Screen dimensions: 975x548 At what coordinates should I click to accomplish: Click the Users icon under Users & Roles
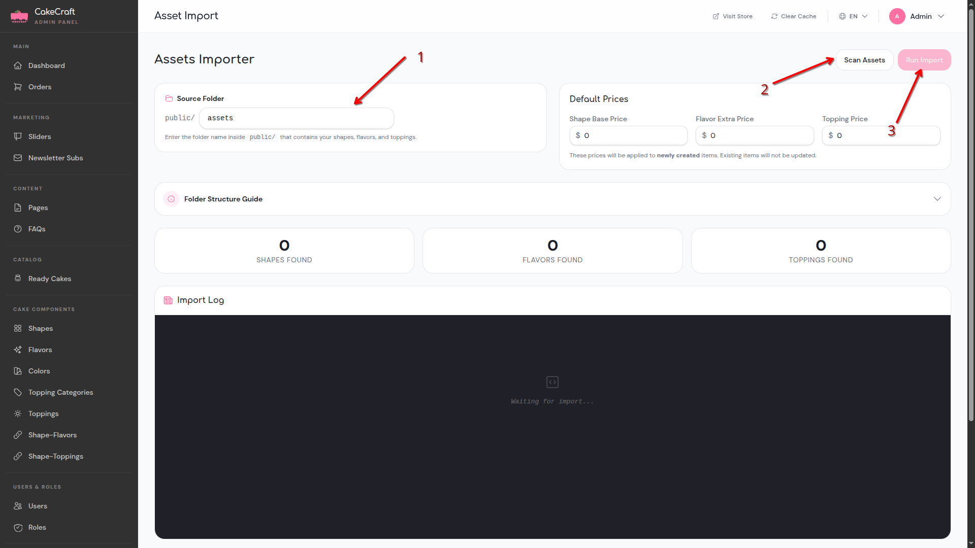pos(18,506)
